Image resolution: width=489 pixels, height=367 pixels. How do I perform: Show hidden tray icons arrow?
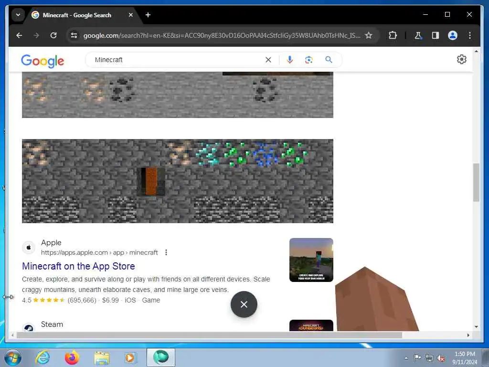click(406, 358)
